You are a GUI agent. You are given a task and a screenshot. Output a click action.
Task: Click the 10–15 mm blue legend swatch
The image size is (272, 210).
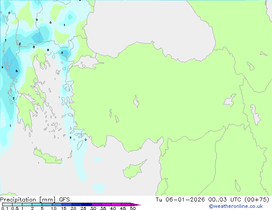(x=57, y=204)
